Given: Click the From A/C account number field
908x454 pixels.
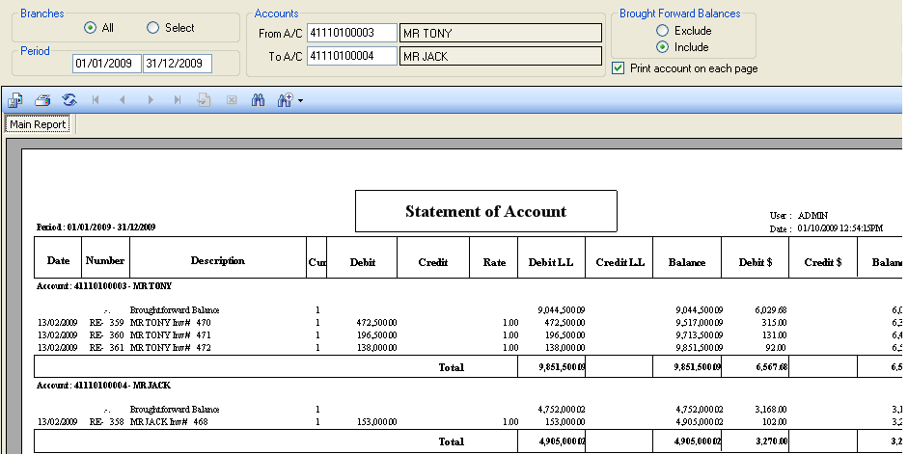Looking at the screenshot, I should pos(351,33).
